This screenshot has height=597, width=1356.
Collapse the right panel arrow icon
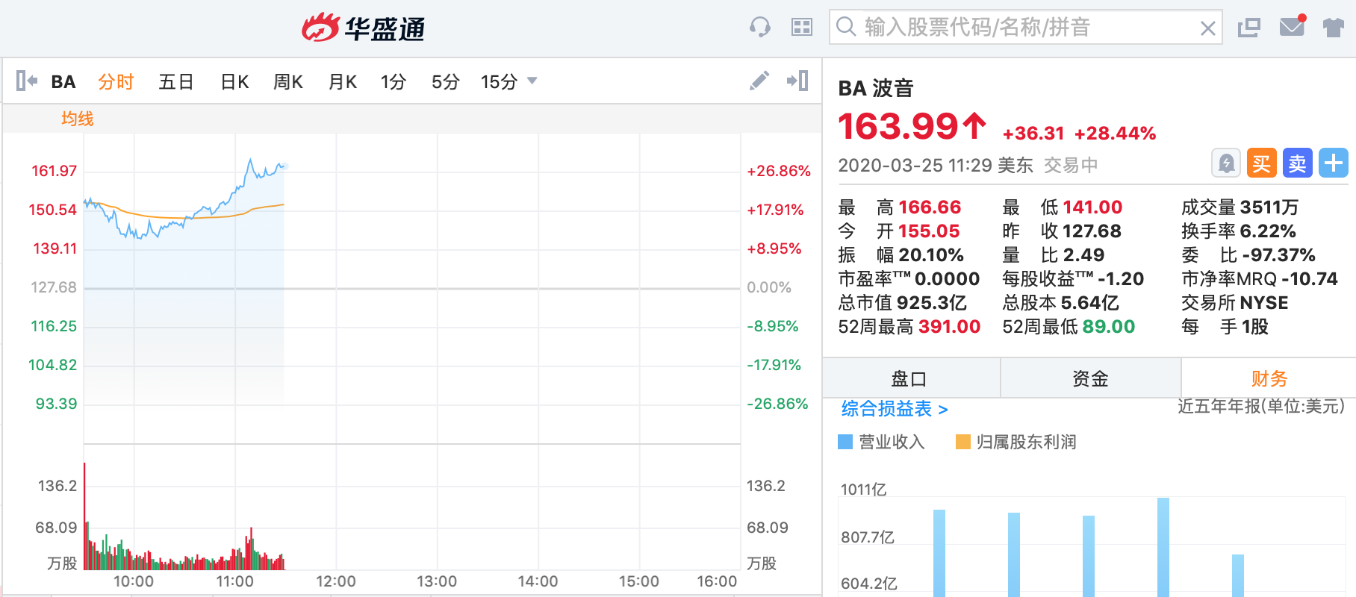(797, 81)
